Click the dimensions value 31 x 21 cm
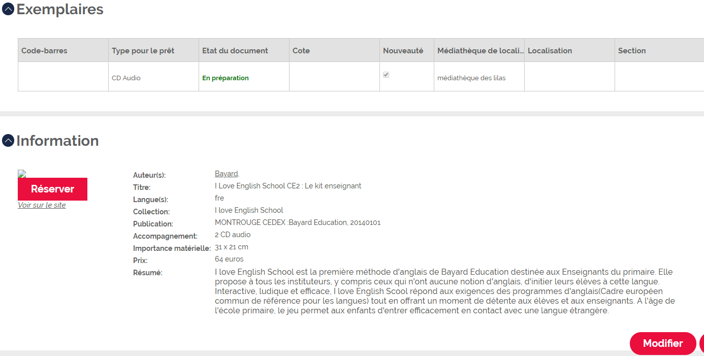 point(232,247)
